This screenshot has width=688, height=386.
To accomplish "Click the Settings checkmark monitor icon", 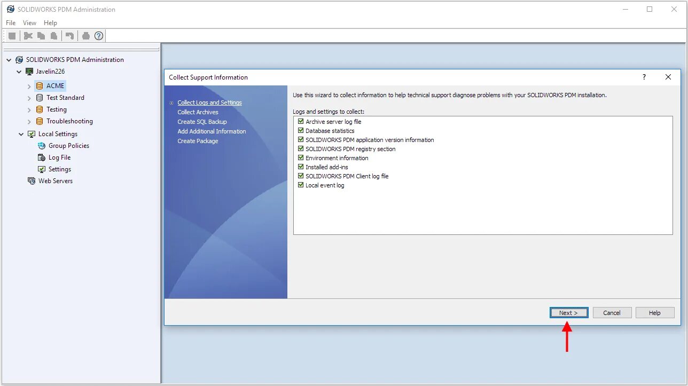I will pyautogui.click(x=42, y=169).
